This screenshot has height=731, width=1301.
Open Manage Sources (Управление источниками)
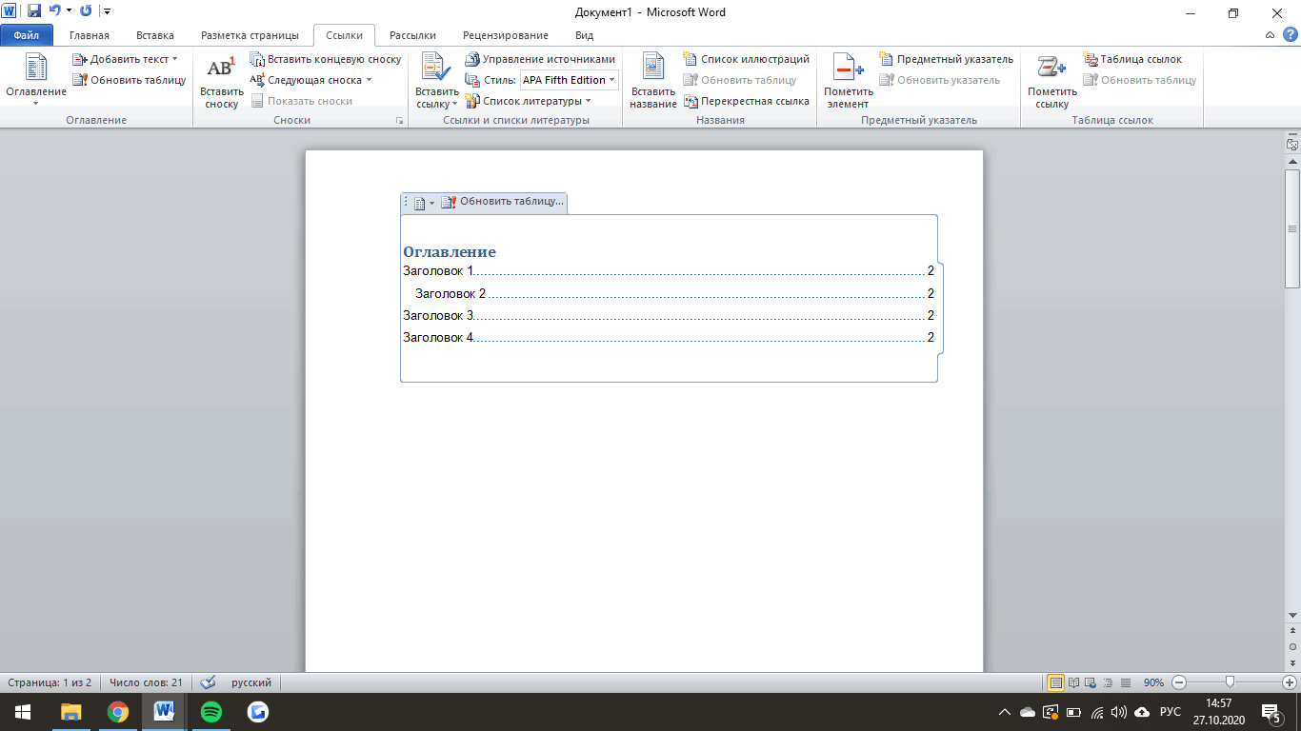pyautogui.click(x=540, y=59)
